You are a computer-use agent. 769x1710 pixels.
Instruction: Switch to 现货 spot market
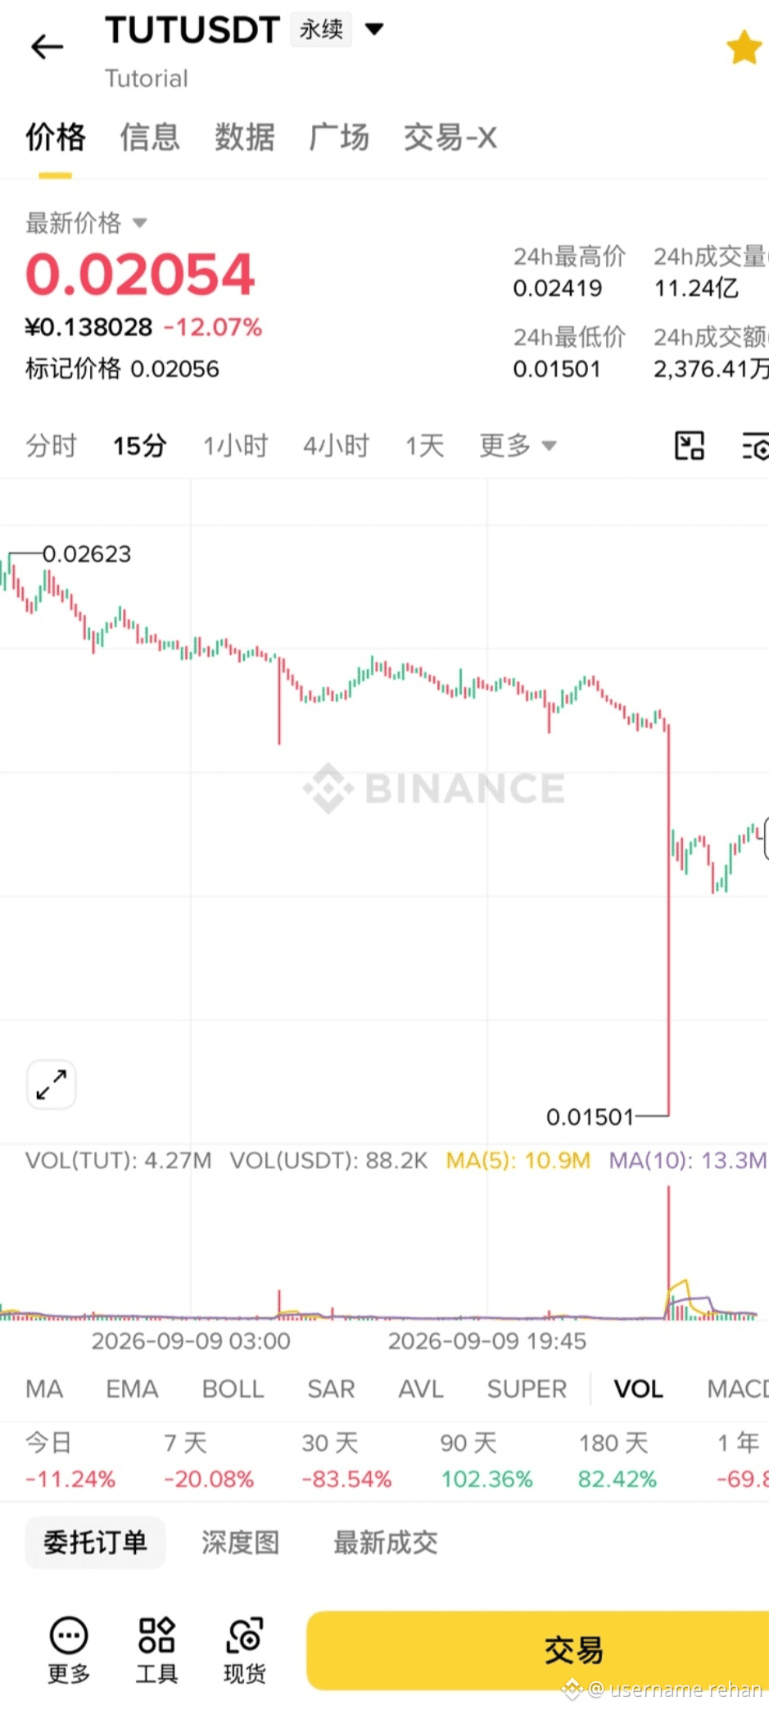click(244, 1649)
